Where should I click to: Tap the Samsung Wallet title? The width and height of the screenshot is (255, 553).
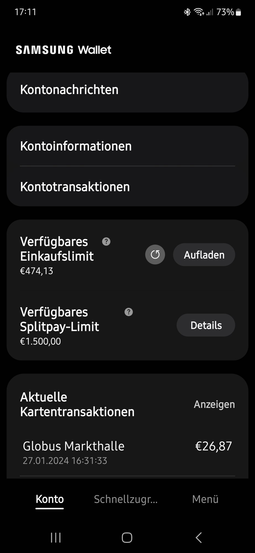[x=64, y=50]
